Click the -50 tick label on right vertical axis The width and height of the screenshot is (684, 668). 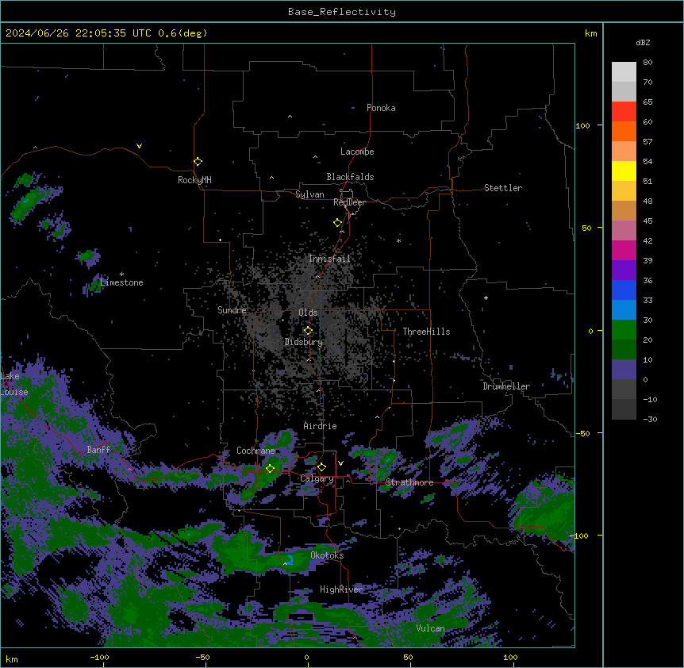(582, 433)
